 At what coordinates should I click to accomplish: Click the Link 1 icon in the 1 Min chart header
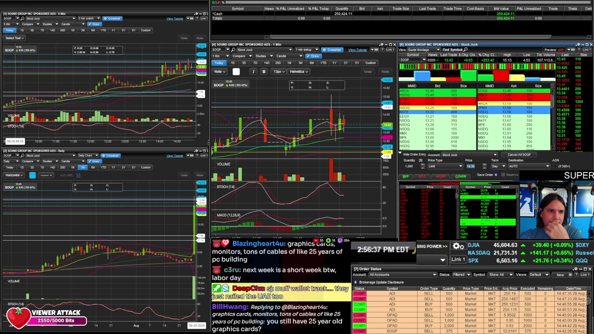(390, 50)
